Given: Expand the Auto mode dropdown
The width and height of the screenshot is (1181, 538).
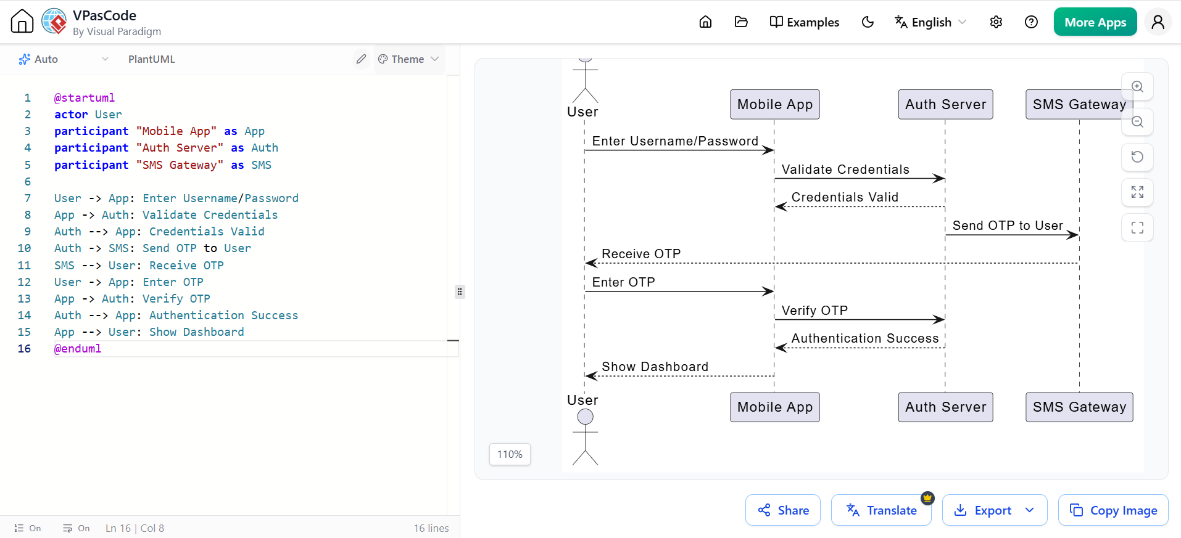Looking at the screenshot, I should 64,59.
